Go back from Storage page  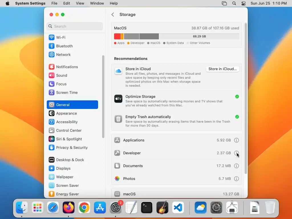pos(113,15)
